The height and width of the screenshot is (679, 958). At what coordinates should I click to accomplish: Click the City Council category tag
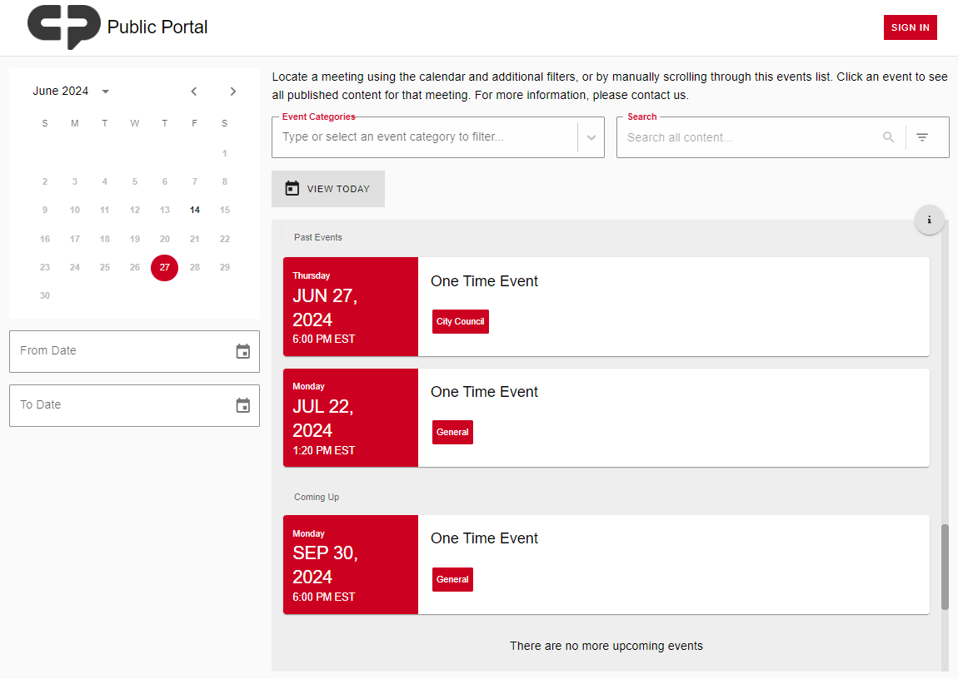[460, 321]
